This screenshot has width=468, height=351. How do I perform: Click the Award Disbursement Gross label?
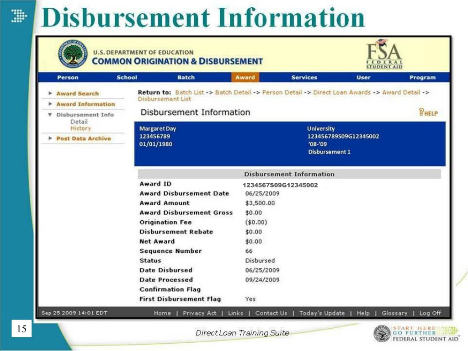click(186, 213)
